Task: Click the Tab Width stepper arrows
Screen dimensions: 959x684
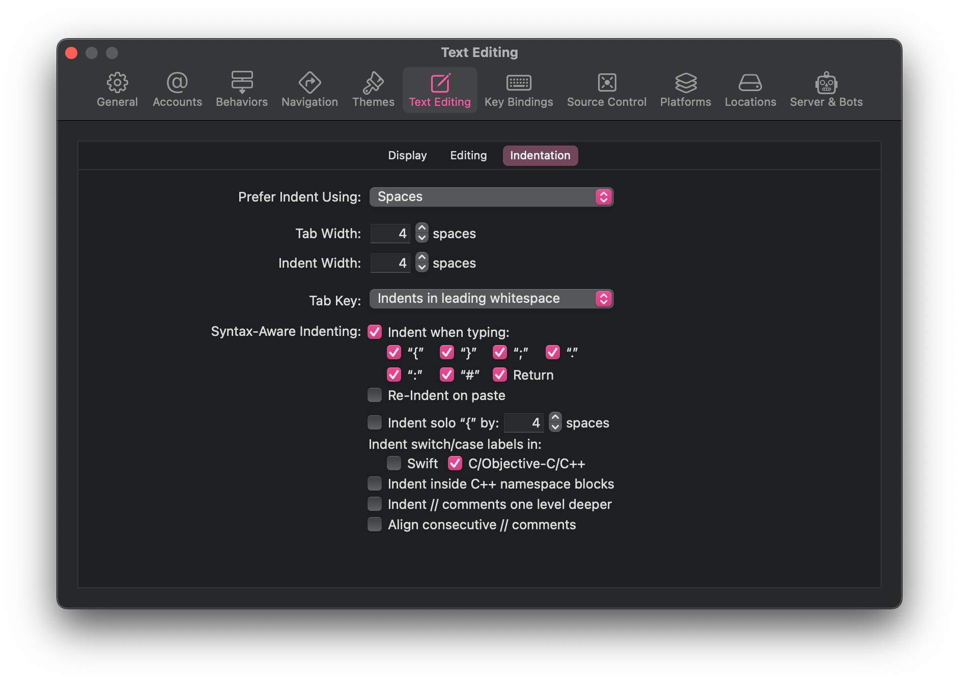Action: point(421,233)
